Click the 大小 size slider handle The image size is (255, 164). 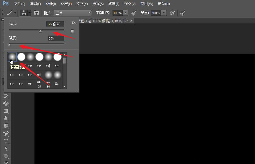click(x=40, y=31)
